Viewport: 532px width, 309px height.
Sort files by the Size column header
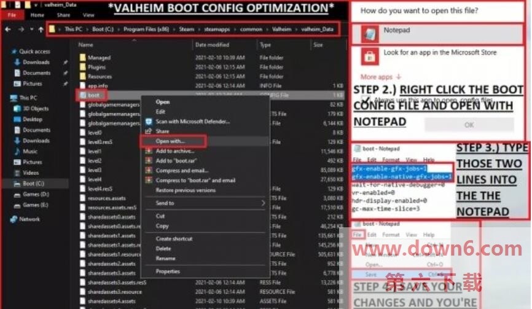click(x=318, y=44)
